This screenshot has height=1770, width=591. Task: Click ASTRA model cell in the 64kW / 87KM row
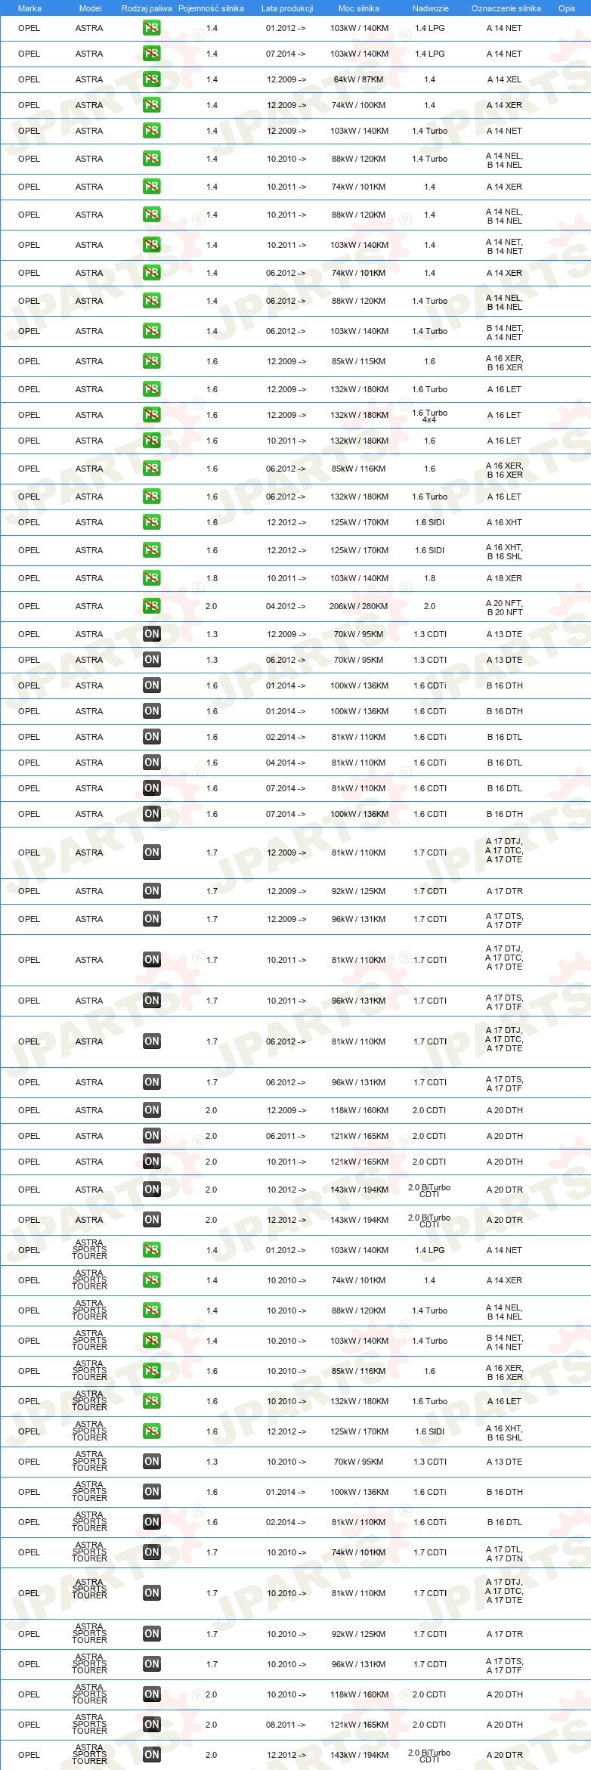coord(89,79)
